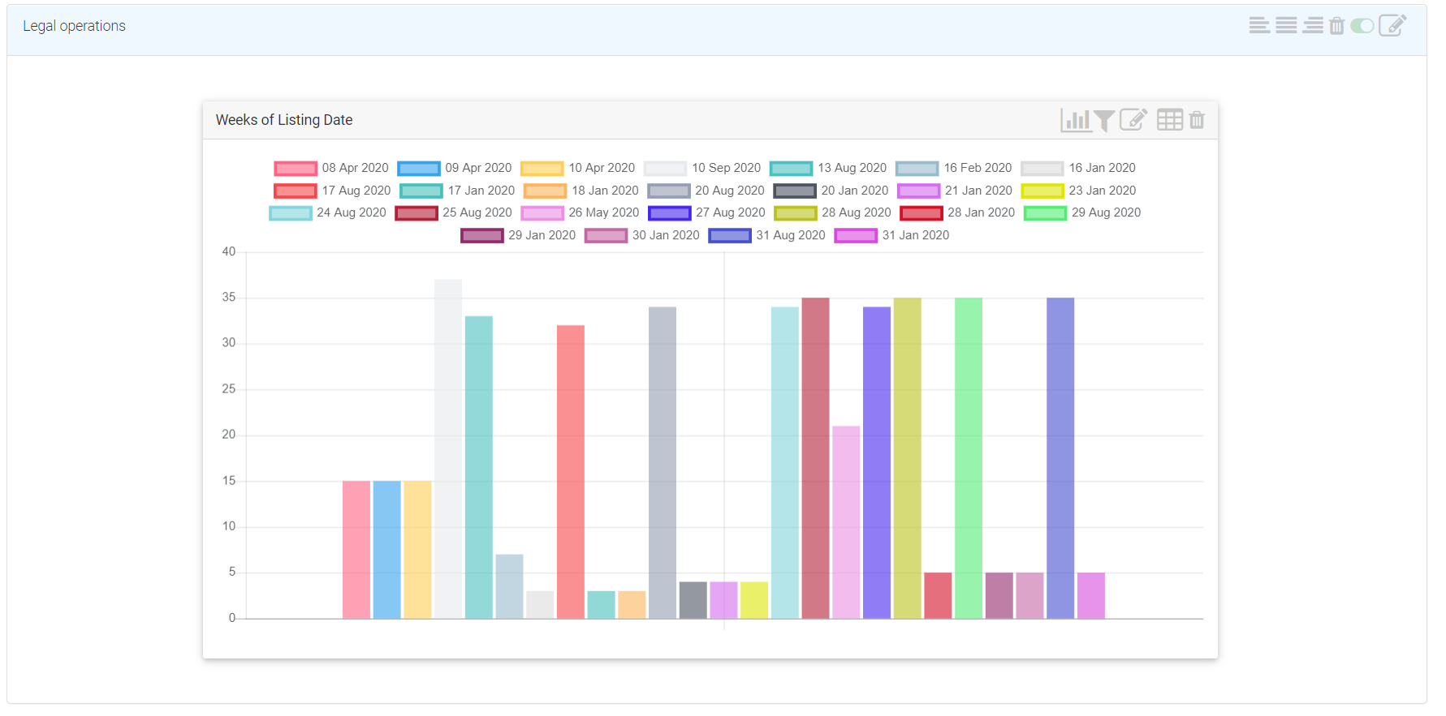Delete the Legal operations section via trash icon
This screenshot has width=1446, height=716.
[x=1336, y=26]
